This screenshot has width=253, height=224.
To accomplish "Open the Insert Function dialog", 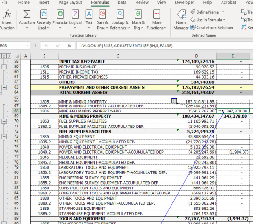I will [x=7, y=19].
